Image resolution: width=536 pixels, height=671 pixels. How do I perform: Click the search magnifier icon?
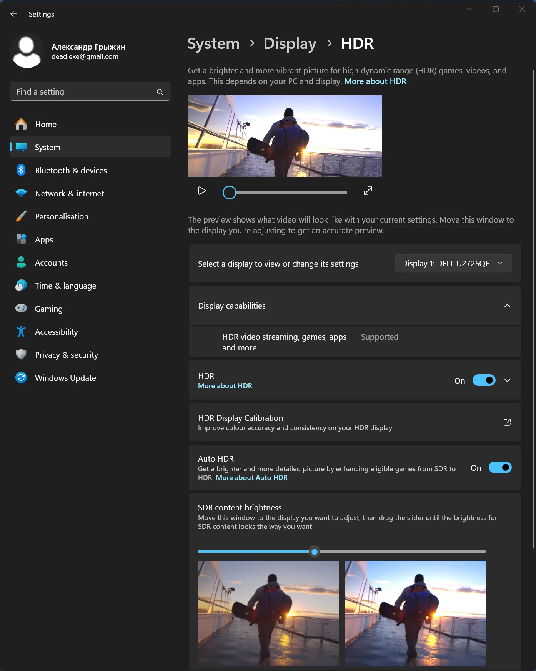pos(160,92)
